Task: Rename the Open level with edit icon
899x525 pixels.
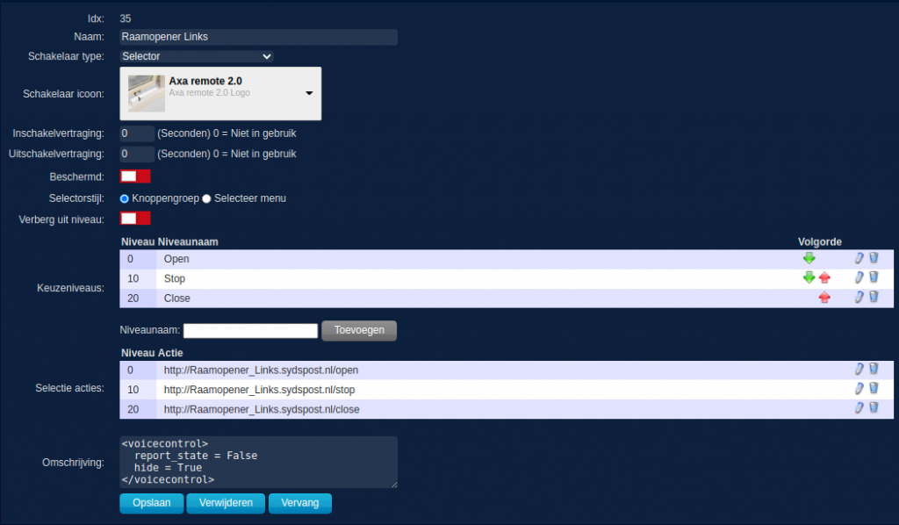Action: click(859, 258)
